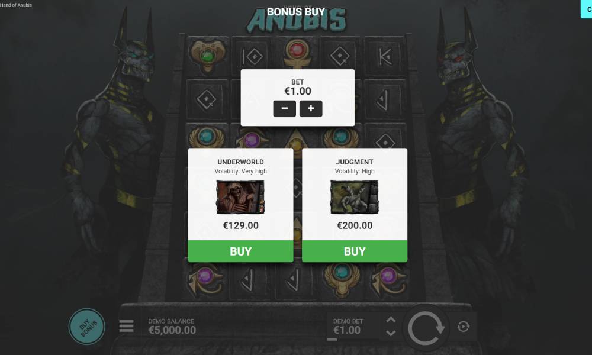This screenshot has height=355, width=592.
Task: Click the cyan corner tab button
Action: pos(586,9)
